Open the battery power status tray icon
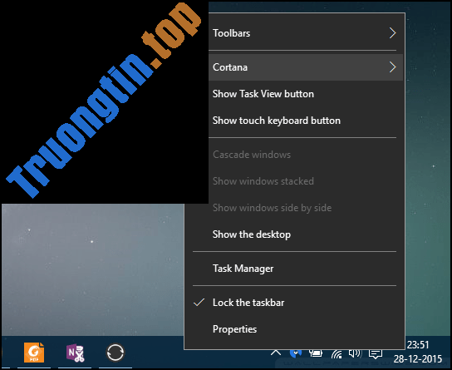Screen dimensions: 452x370 [x=316, y=353]
